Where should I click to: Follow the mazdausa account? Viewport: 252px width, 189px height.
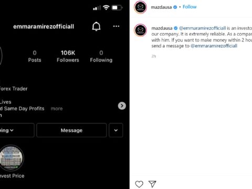coord(190,7)
